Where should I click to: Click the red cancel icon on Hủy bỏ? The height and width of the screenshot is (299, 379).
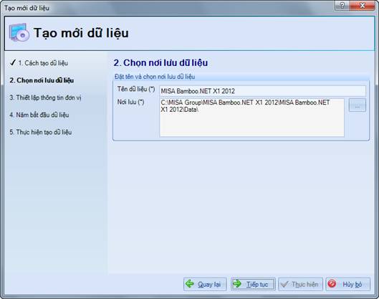(332, 283)
